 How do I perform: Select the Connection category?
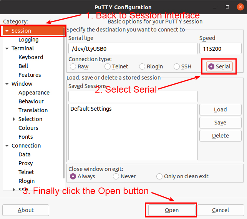[26, 146]
